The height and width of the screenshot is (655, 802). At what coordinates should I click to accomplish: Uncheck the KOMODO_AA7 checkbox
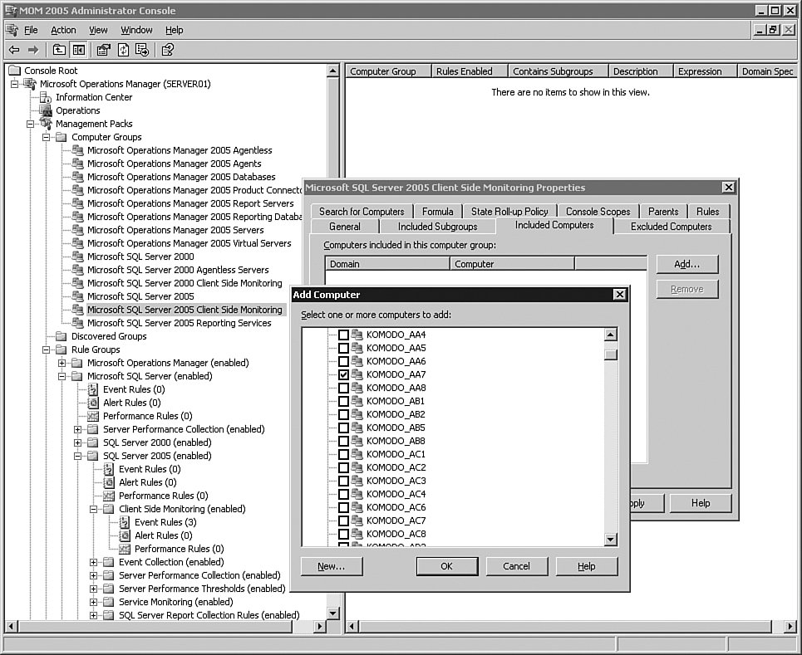click(343, 375)
